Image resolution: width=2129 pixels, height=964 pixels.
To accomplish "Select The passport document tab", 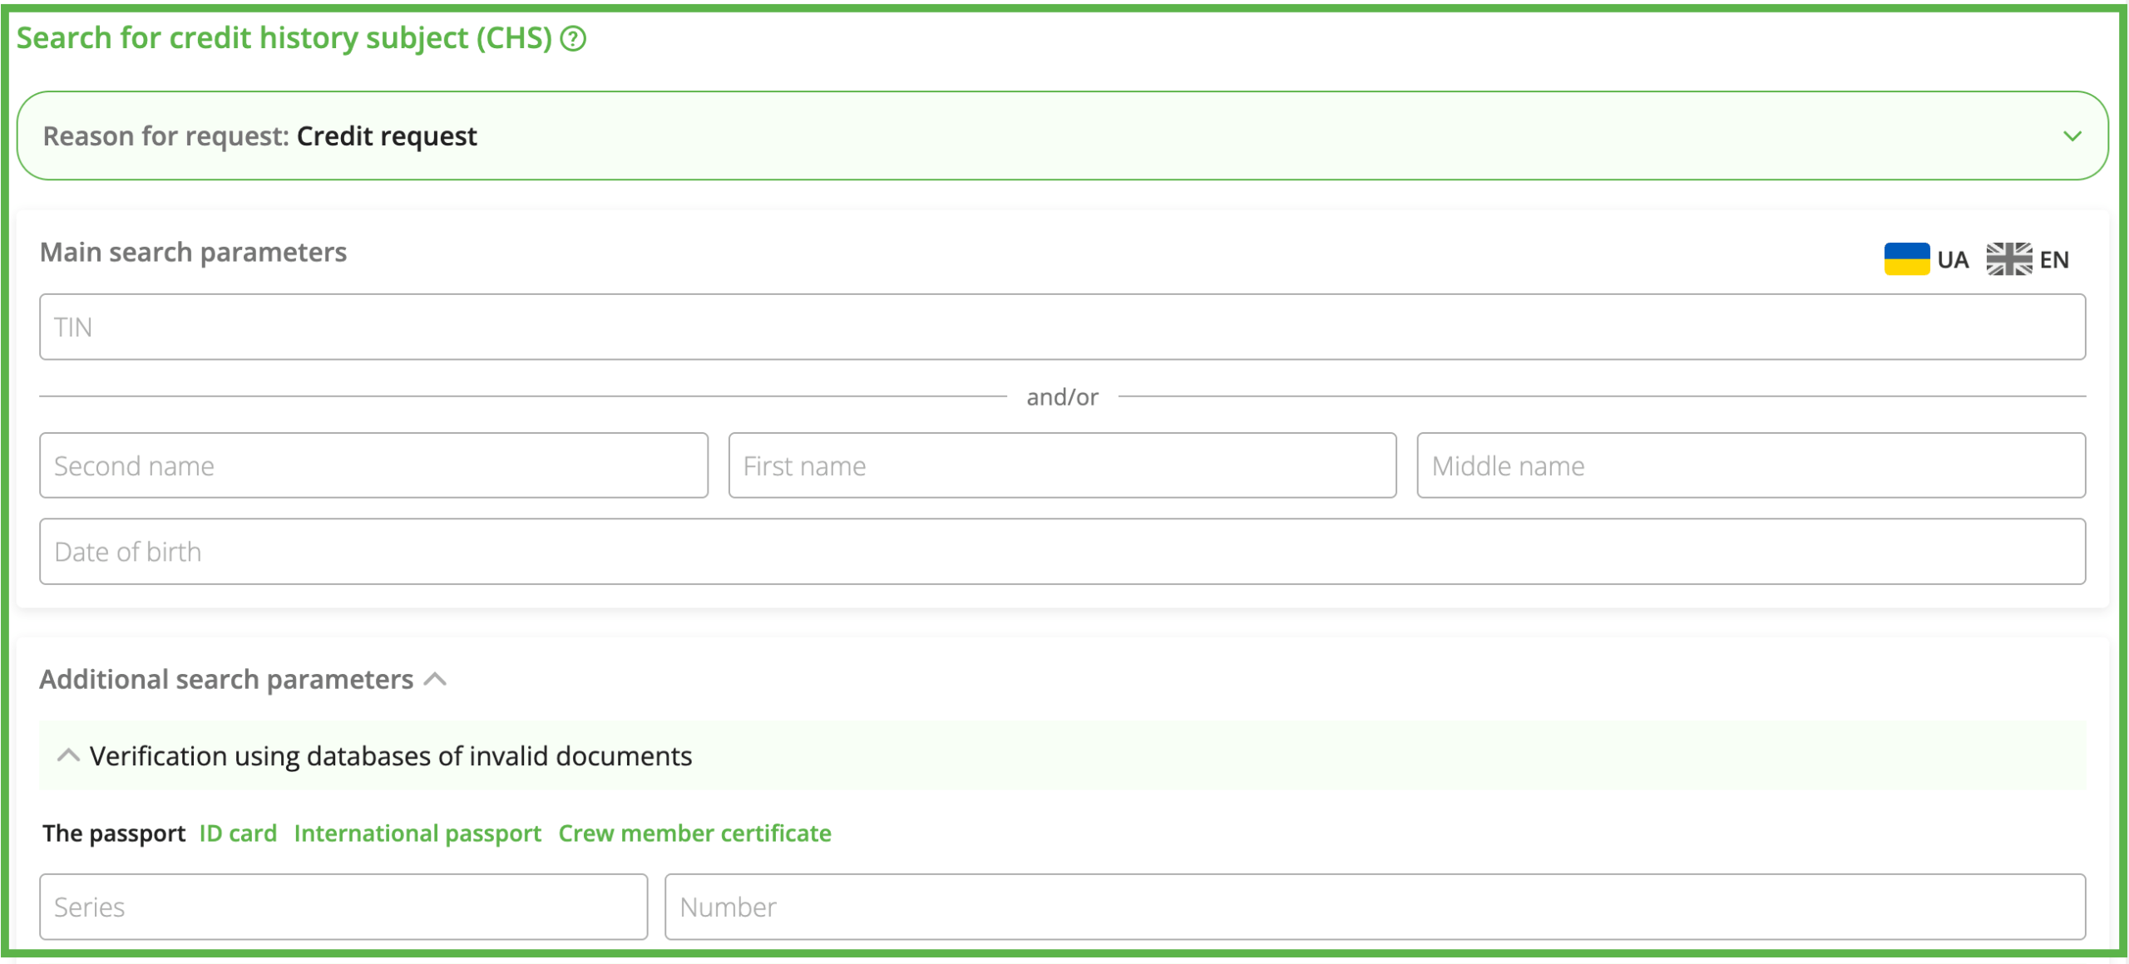I will point(114,833).
